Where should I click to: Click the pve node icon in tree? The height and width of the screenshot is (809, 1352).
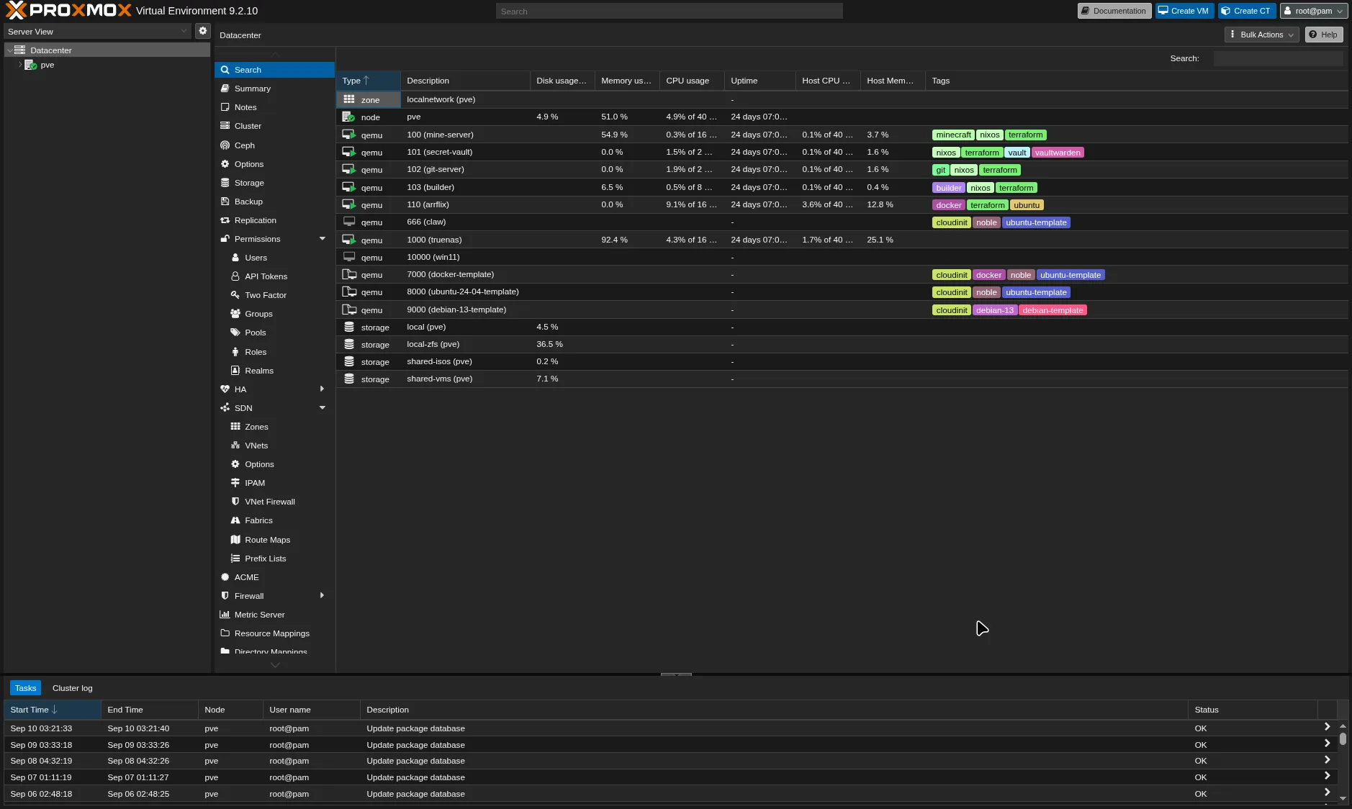(x=30, y=65)
